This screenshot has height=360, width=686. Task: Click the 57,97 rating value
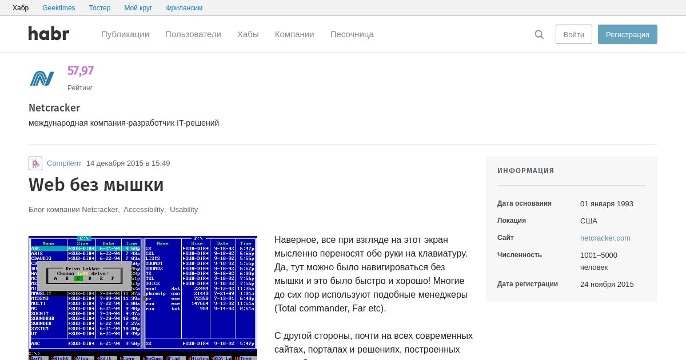[x=81, y=71]
